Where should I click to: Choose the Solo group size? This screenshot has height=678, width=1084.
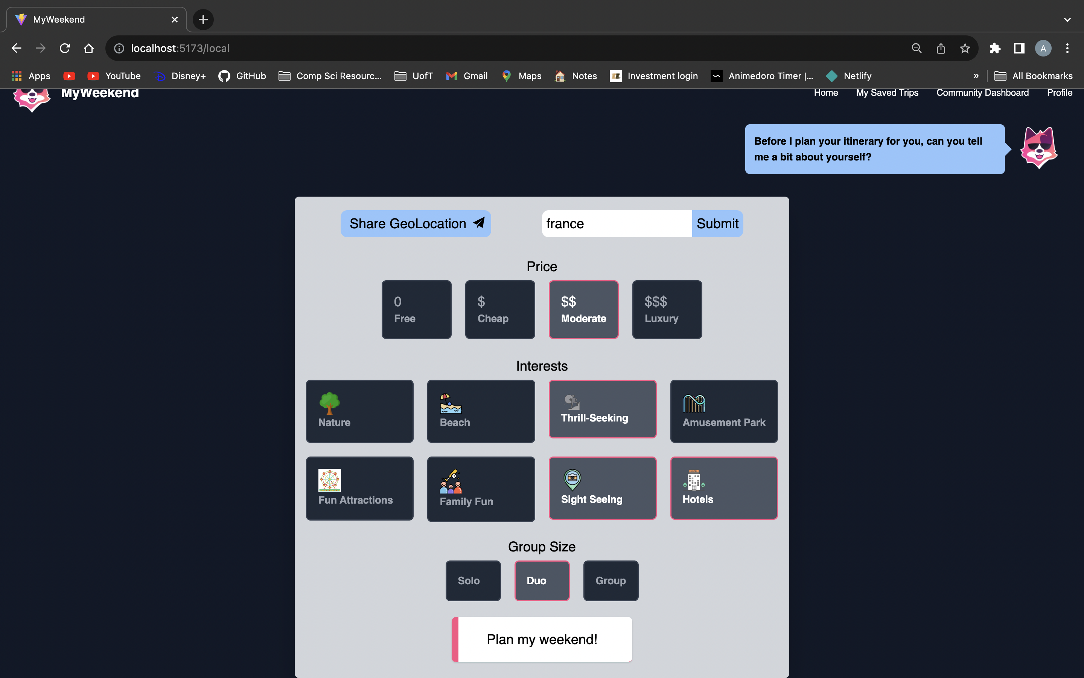[x=473, y=580]
